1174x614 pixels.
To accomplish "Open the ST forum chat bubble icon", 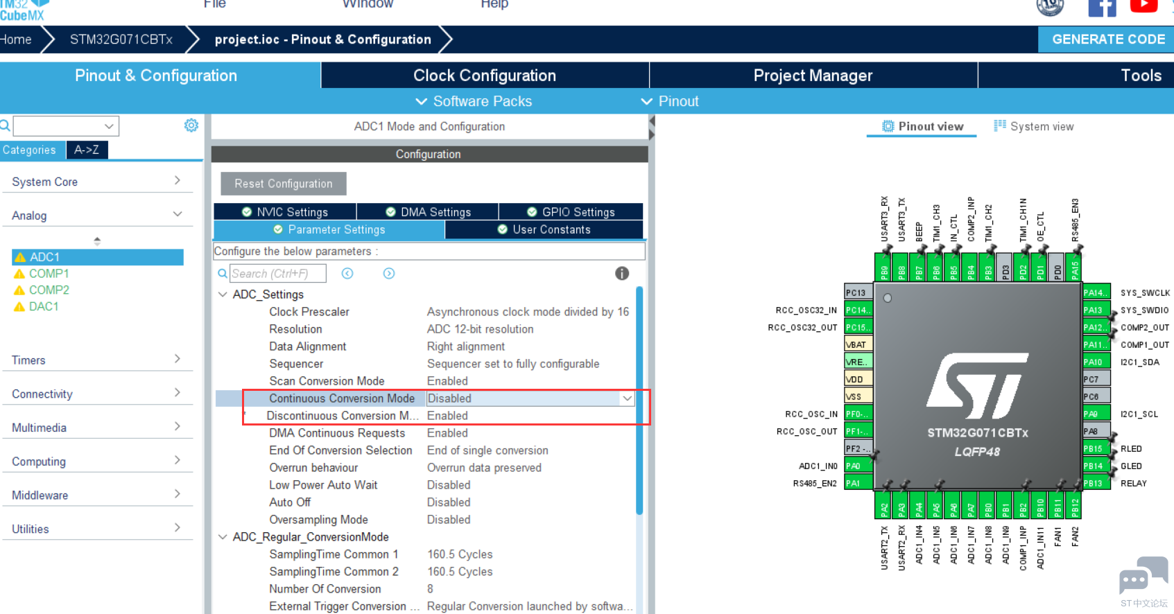I will click(1143, 576).
